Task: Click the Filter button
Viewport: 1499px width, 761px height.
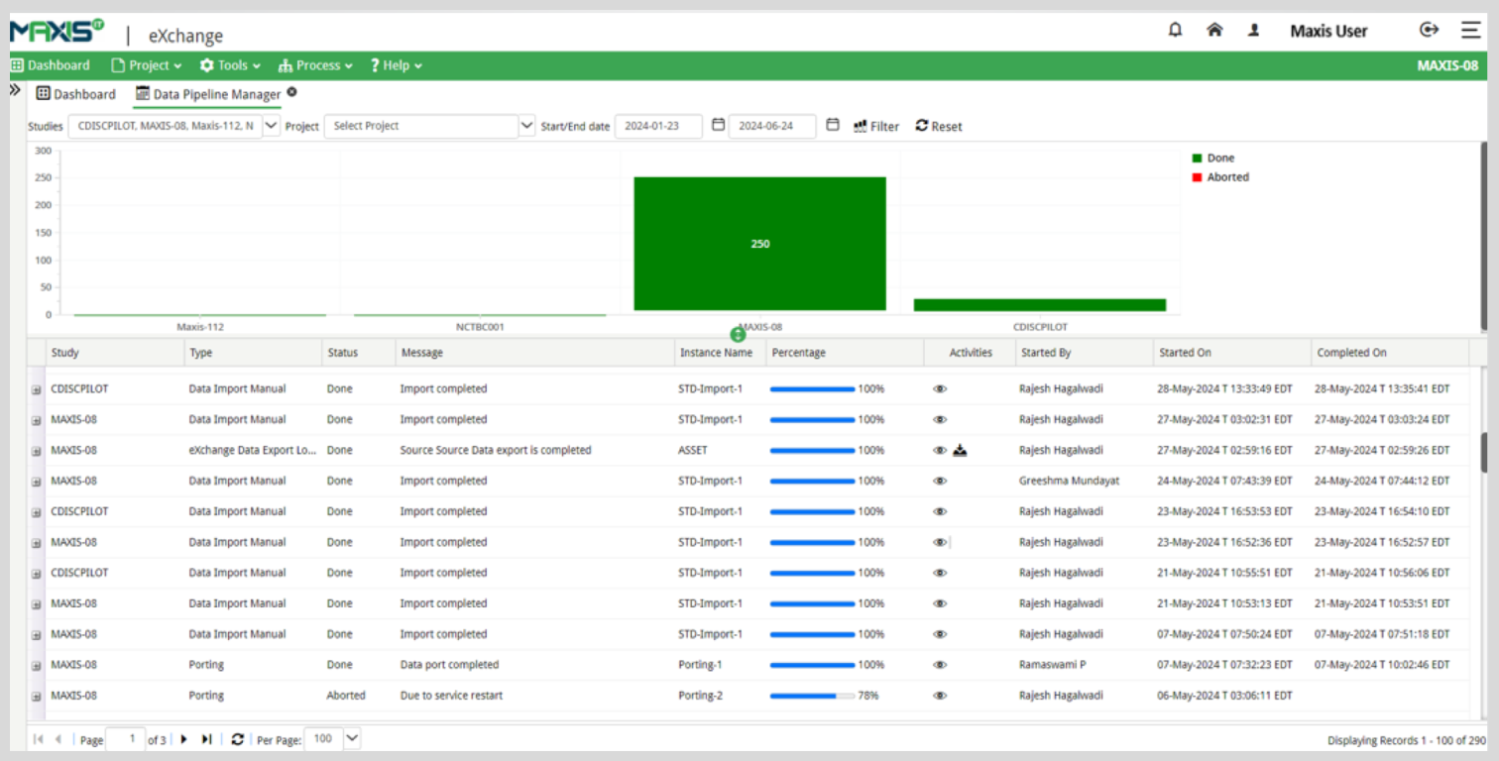Action: pos(876,127)
